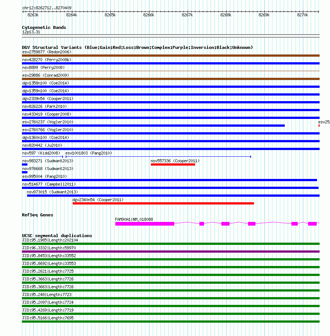This screenshot has height=336, width=330.
Task: Select nsv514677 (Campbell2011) variant label
Action: pyautogui.click(x=49, y=184)
